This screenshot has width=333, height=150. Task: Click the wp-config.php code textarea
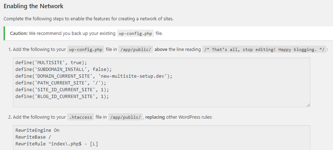161,82
